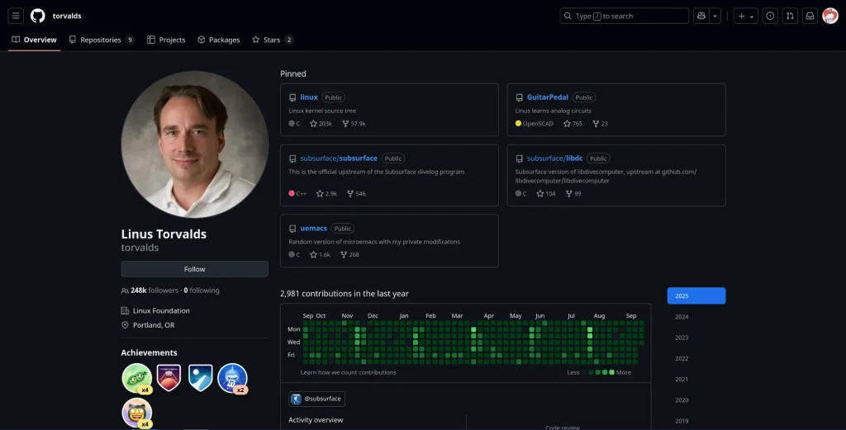Image resolution: width=846 pixels, height=430 pixels.
Task: Open Learn how we count contributions
Action: click(x=348, y=373)
